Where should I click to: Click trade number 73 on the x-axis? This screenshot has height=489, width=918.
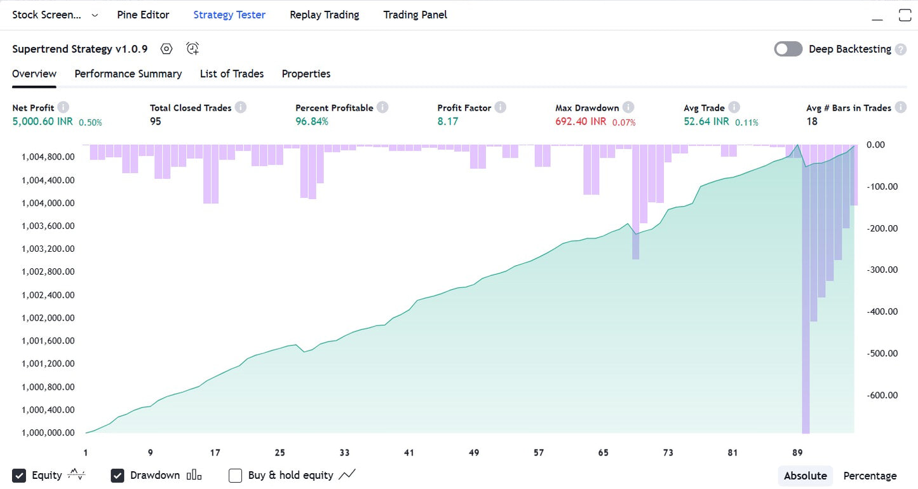point(668,453)
